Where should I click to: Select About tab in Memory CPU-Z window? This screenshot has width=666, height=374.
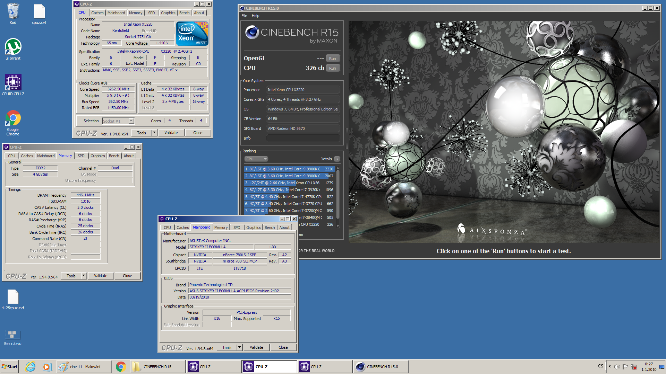[x=129, y=156]
